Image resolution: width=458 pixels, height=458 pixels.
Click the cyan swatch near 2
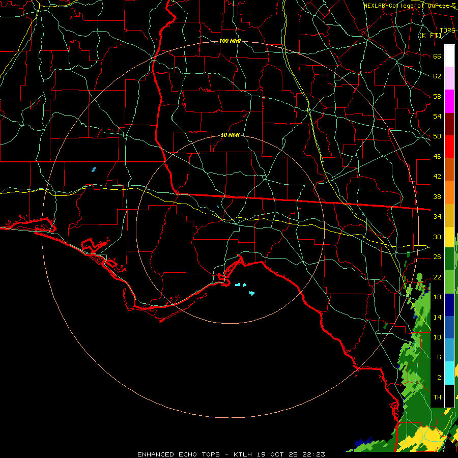[449, 373]
